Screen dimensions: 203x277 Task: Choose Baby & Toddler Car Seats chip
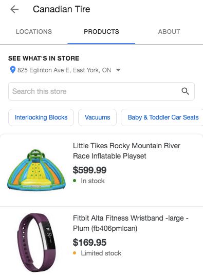163,117
